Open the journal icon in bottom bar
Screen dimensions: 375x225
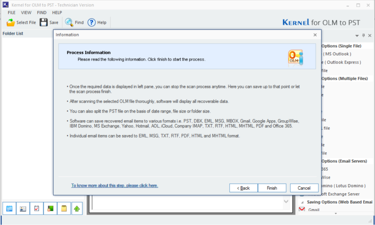click(50, 209)
